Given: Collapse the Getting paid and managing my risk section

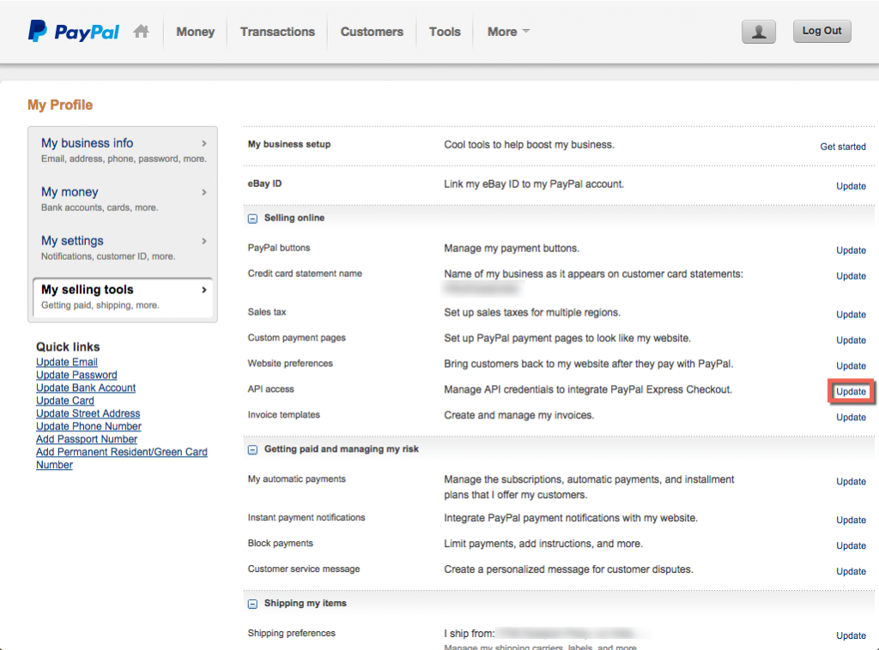Looking at the screenshot, I should click(x=252, y=448).
